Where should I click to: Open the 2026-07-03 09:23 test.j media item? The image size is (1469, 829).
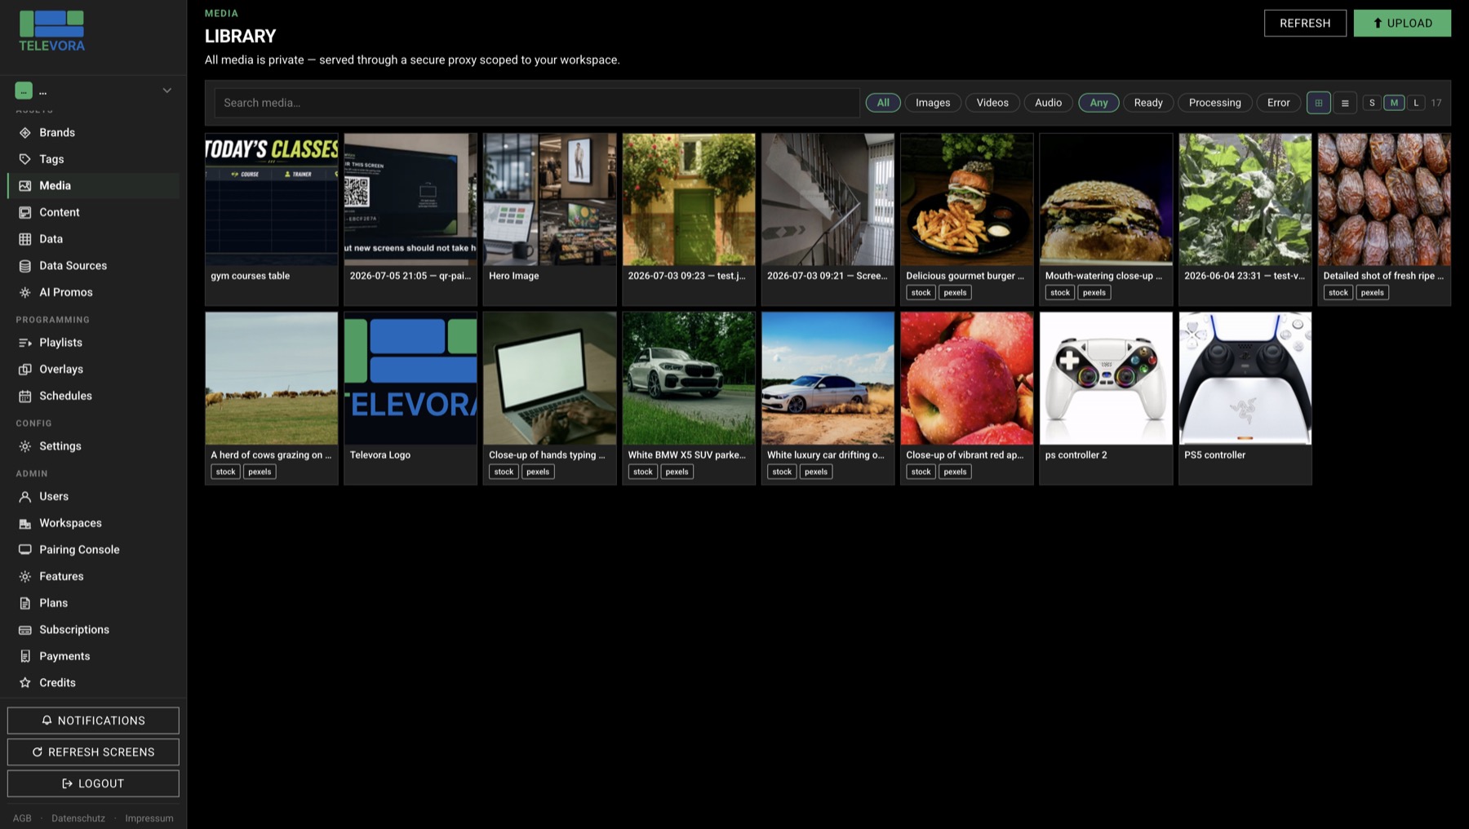(689, 200)
